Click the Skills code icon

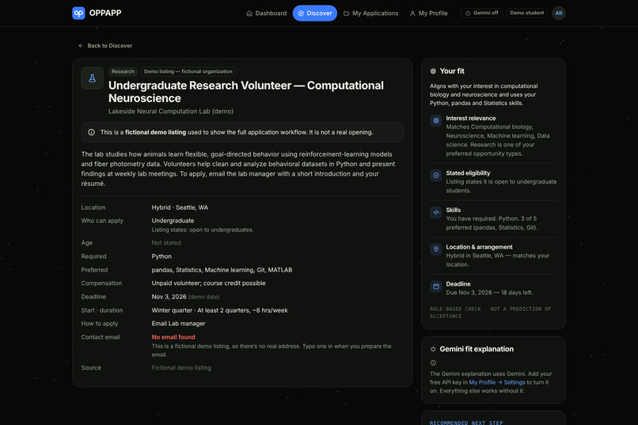click(x=436, y=212)
